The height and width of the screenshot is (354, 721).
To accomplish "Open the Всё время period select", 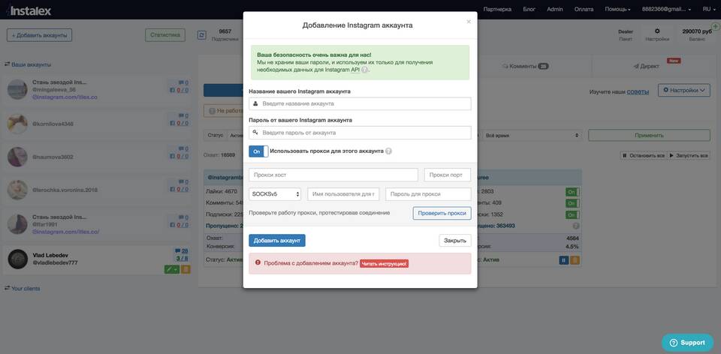I will pos(532,136).
